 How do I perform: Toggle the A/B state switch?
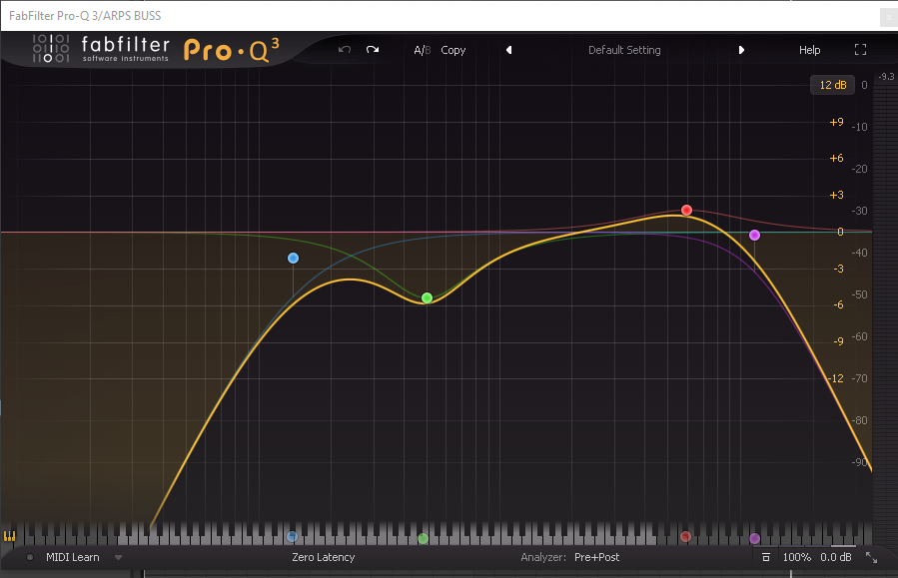[422, 50]
